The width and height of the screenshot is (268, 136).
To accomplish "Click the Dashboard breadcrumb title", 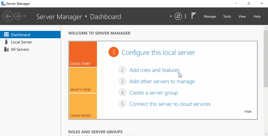I will [105, 17].
